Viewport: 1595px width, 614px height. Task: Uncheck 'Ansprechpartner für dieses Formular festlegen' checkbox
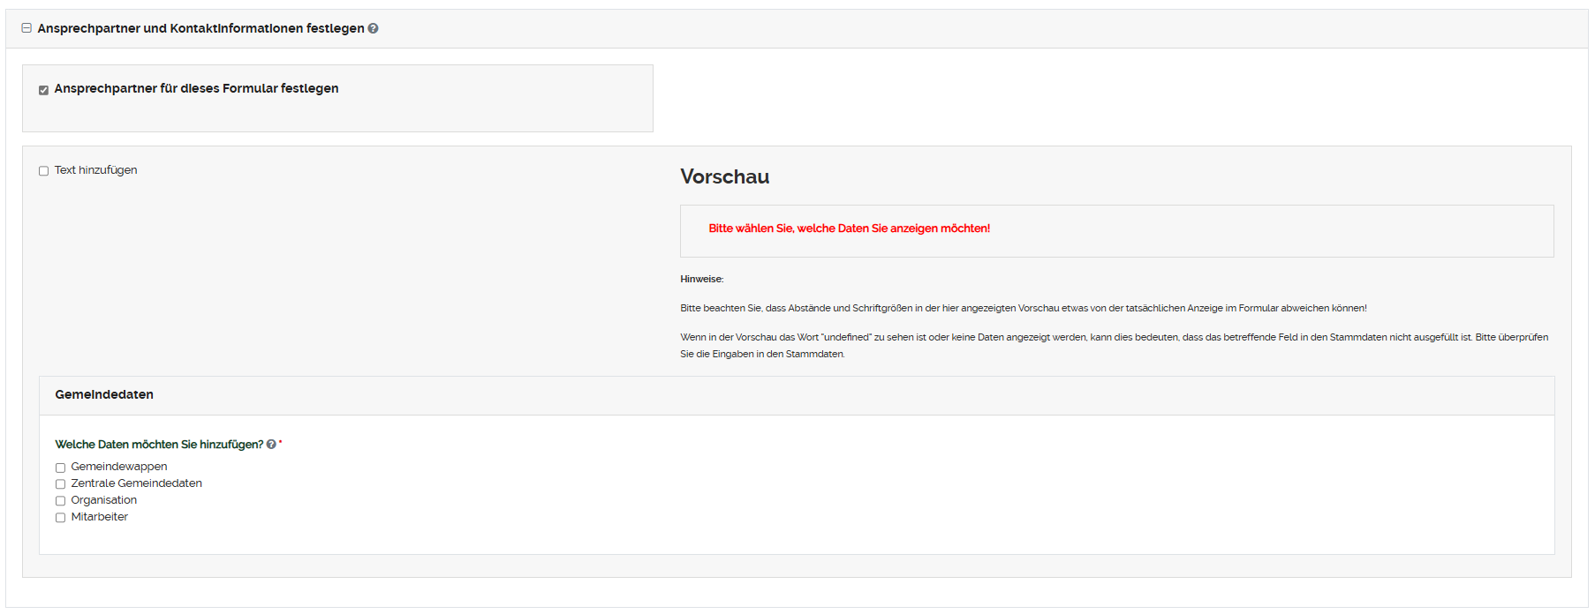pyautogui.click(x=43, y=90)
